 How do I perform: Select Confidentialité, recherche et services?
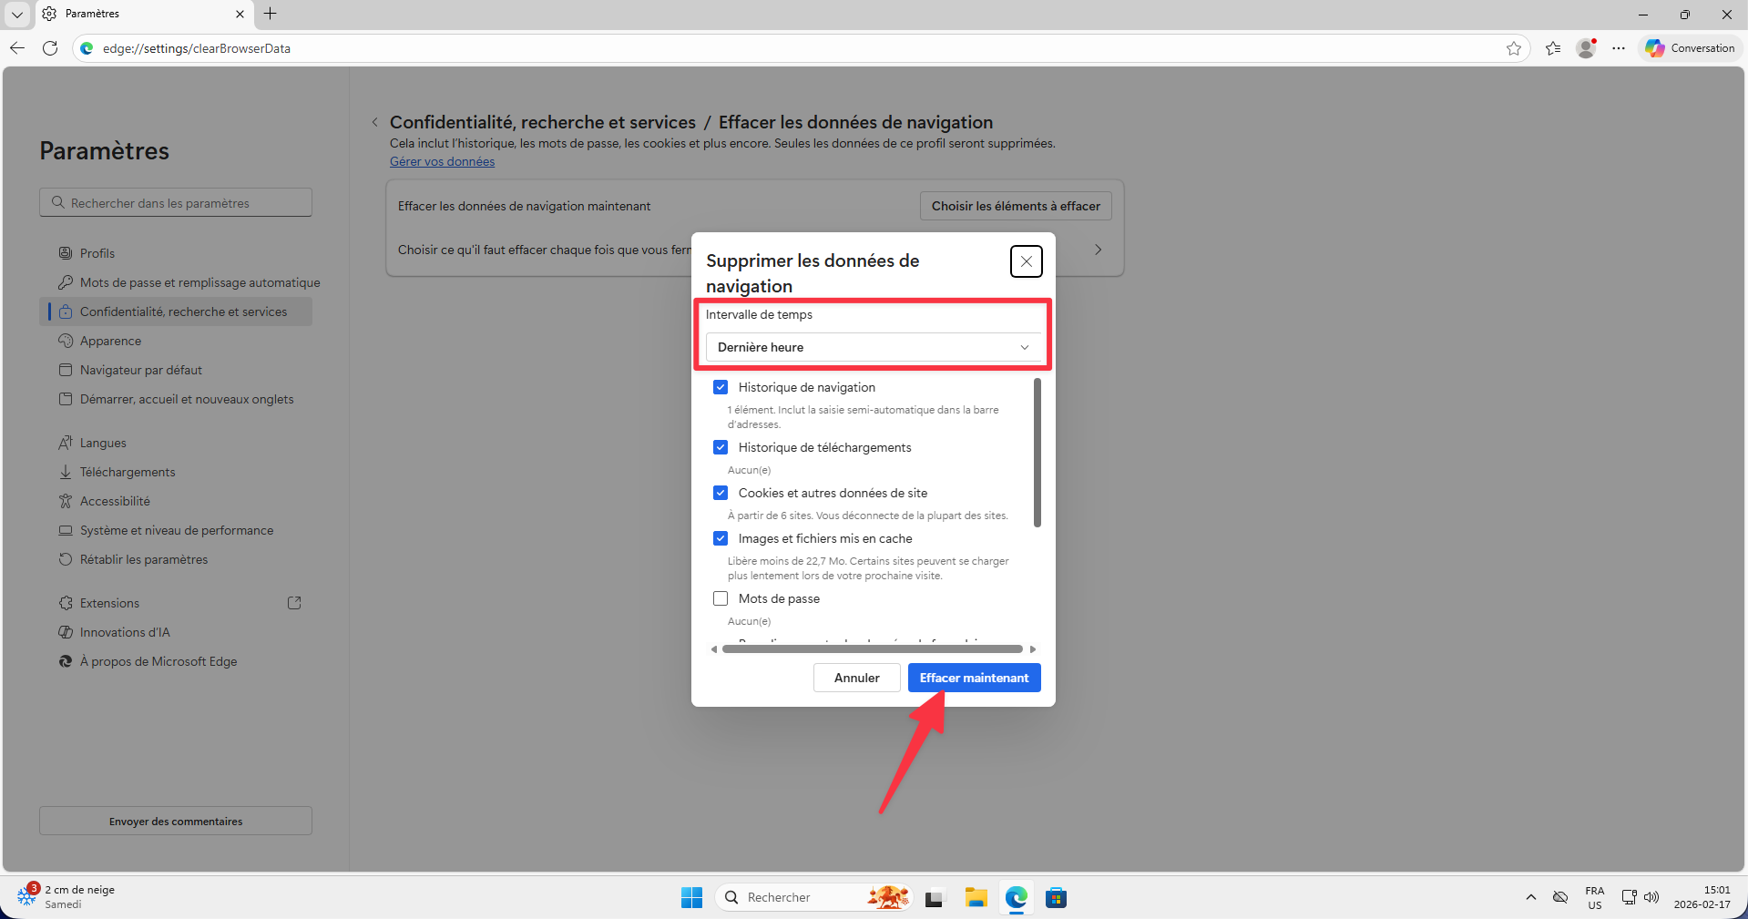(176, 311)
